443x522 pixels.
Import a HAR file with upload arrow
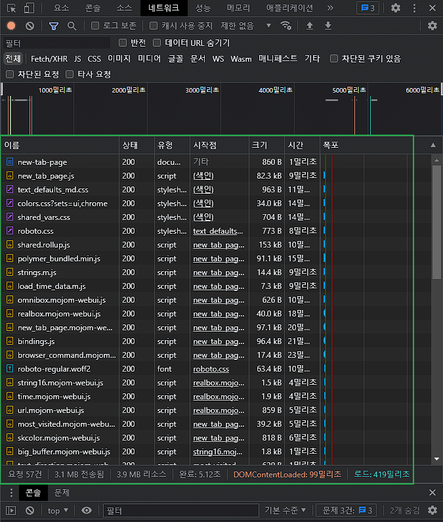pos(310,26)
